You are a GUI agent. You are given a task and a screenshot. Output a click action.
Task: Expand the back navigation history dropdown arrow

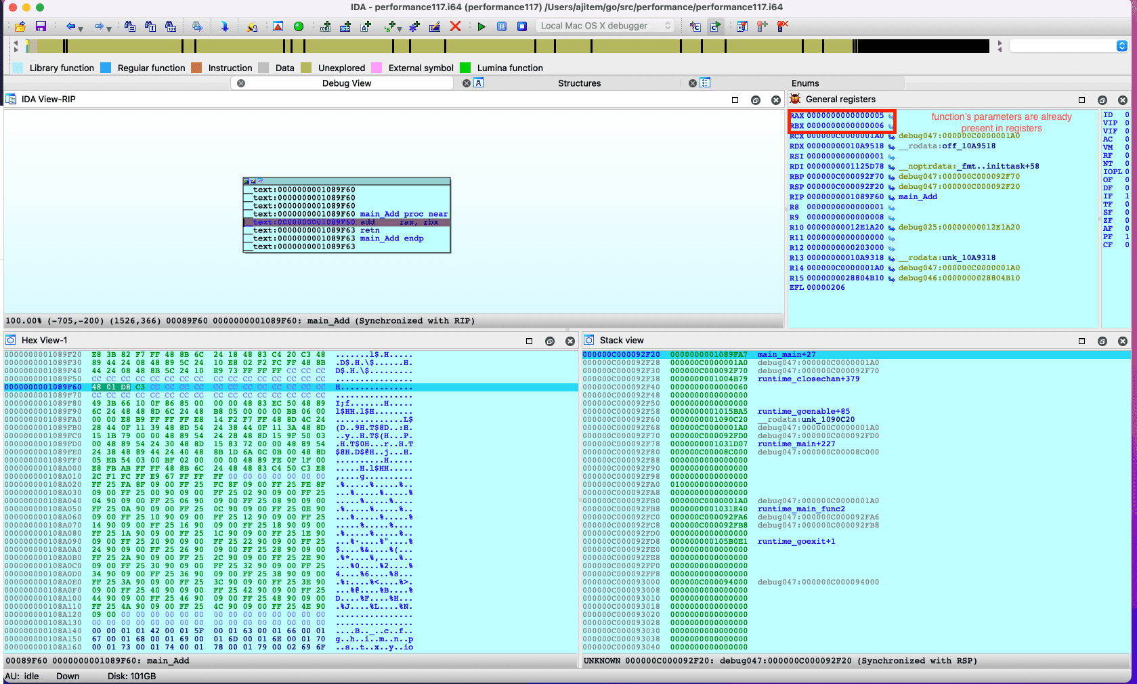tap(81, 28)
